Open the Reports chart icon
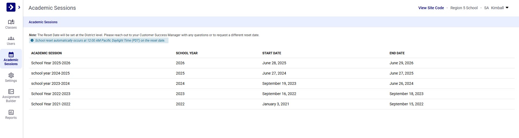 [x=11, y=112]
